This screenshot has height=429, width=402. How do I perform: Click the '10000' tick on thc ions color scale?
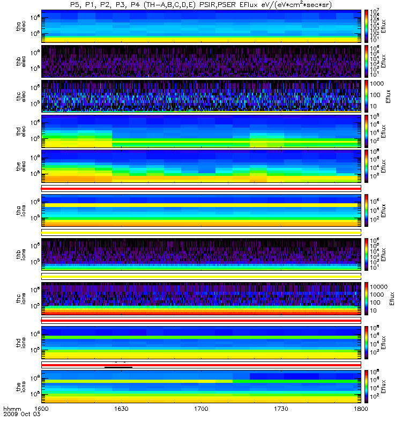click(379, 287)
